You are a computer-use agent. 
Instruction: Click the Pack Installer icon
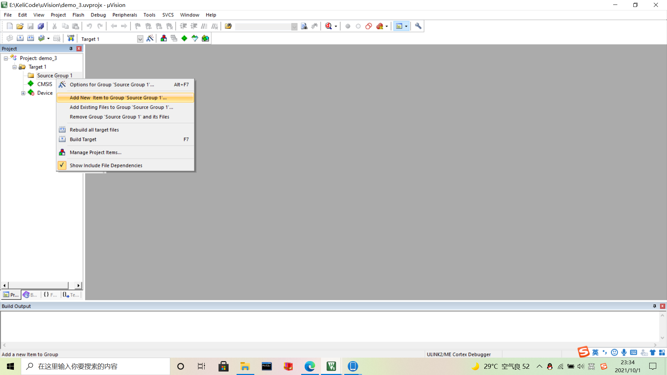coord(205,38)
